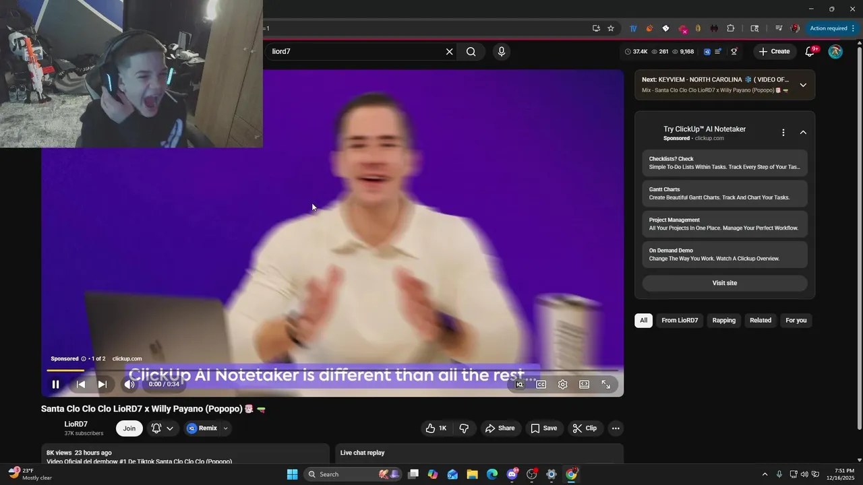The image size is (863, 485).
Task: Save the video to a playlist
Action: [x=543, y=428]
